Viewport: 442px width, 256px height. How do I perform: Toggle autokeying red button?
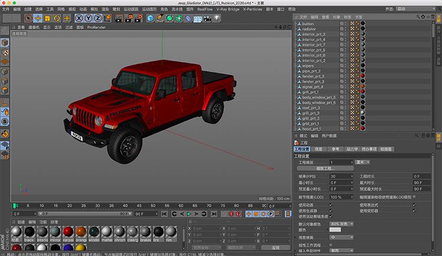pyautogui.click(x=231, y=214)
